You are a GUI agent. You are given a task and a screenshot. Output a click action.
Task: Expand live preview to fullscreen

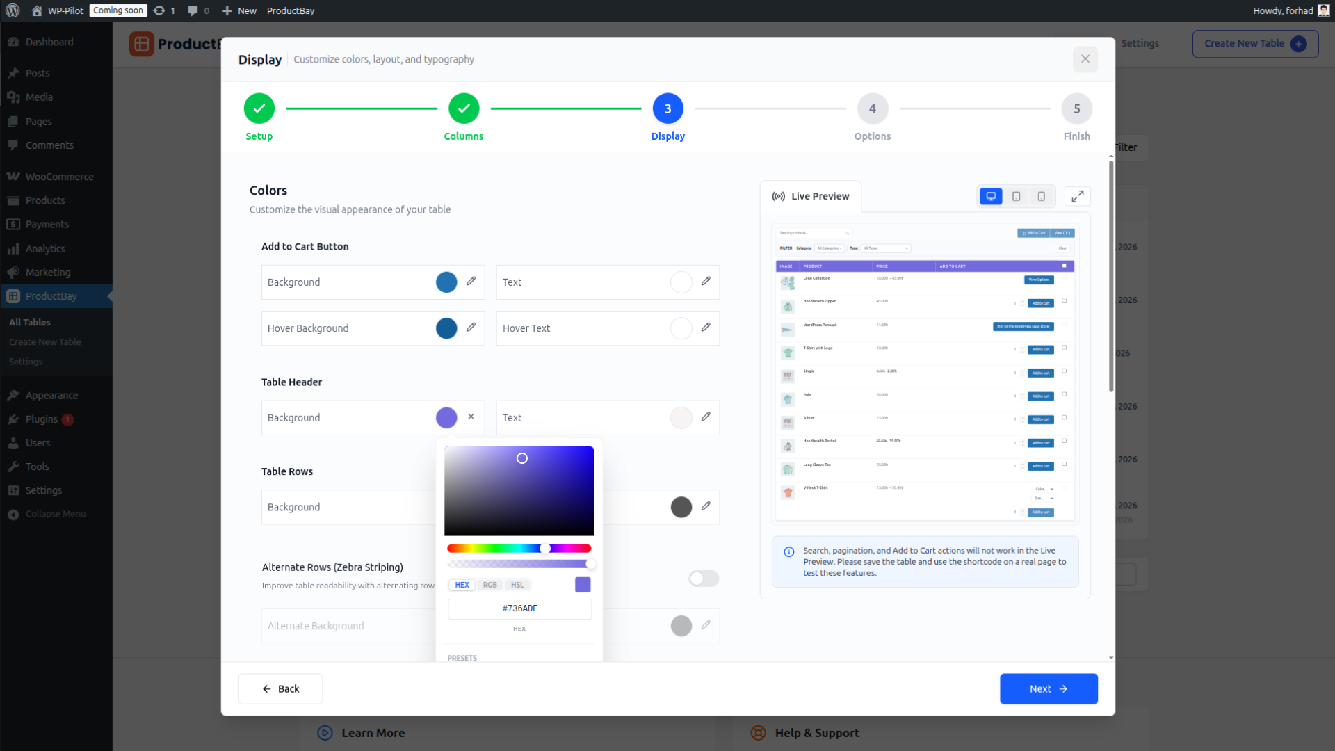click(x=1078, y=196)
